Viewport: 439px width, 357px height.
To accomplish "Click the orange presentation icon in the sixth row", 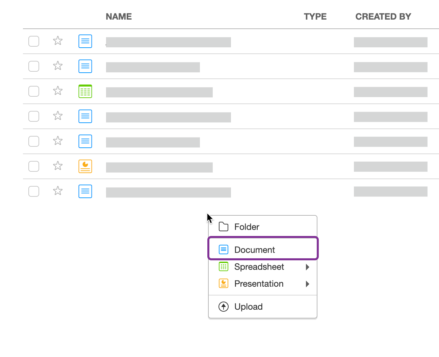I will 85,166.
